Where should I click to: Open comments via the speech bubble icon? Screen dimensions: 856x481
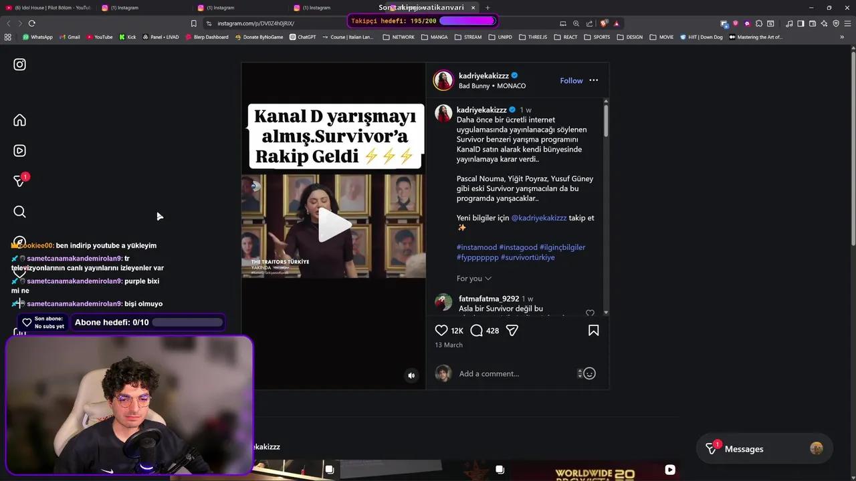pos(476,330)
